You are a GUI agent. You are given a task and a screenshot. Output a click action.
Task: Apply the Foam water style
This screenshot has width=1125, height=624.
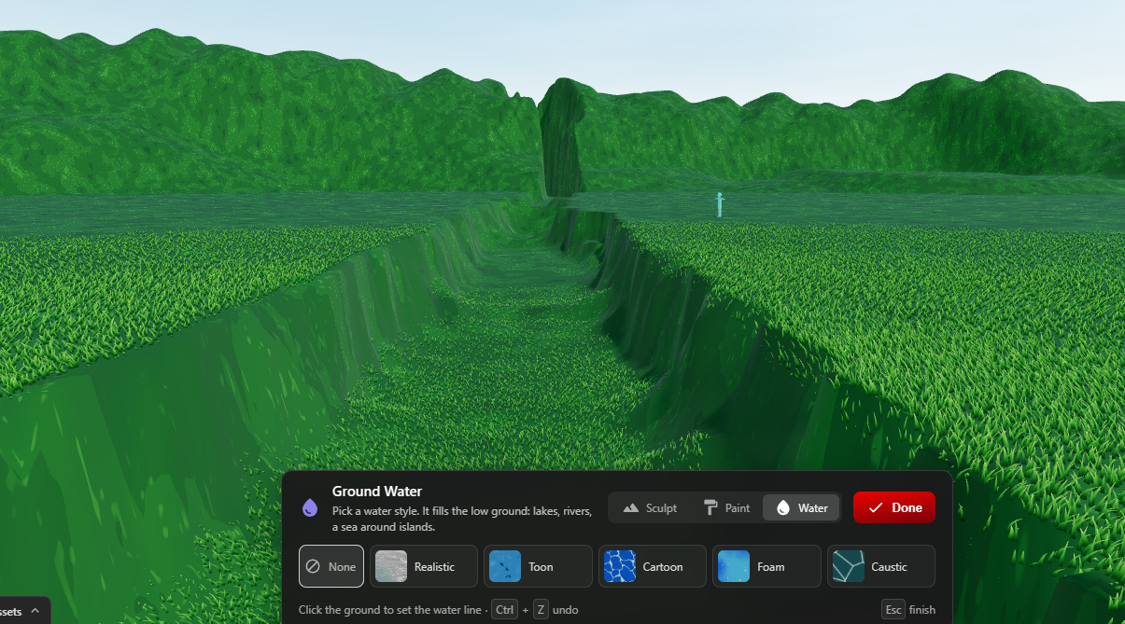point(766,566)
